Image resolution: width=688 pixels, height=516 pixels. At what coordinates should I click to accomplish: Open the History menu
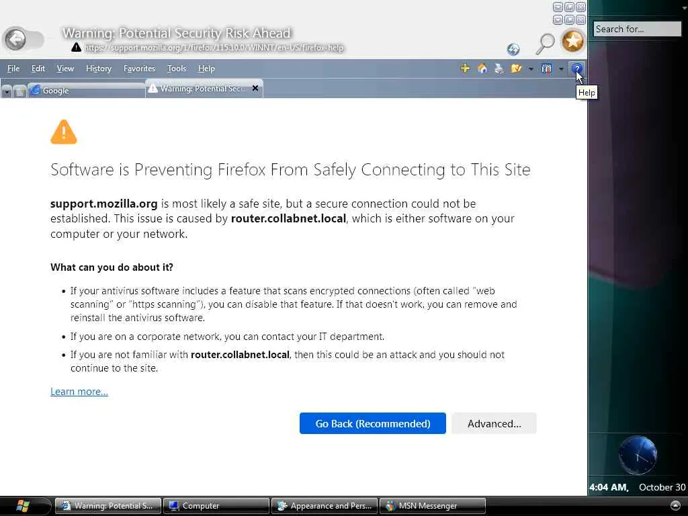pos(99,69)
